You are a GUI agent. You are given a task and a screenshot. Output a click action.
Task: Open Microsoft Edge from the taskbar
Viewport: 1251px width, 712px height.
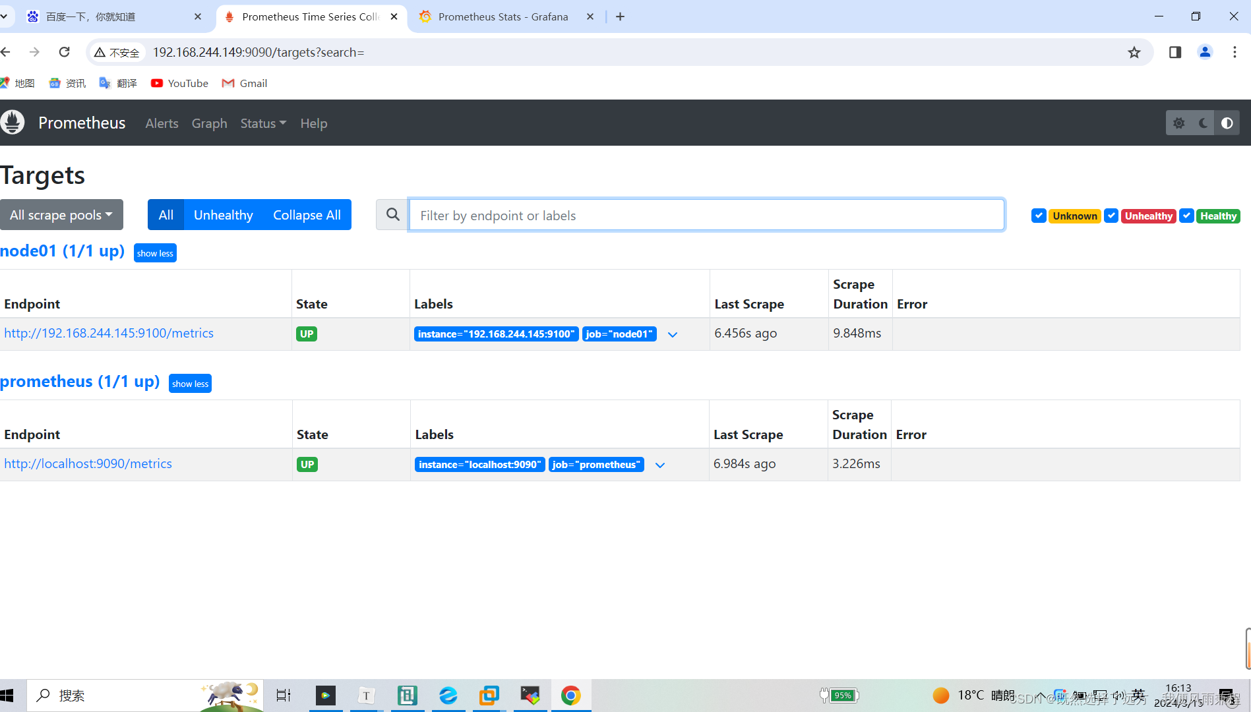coord(448,696)
